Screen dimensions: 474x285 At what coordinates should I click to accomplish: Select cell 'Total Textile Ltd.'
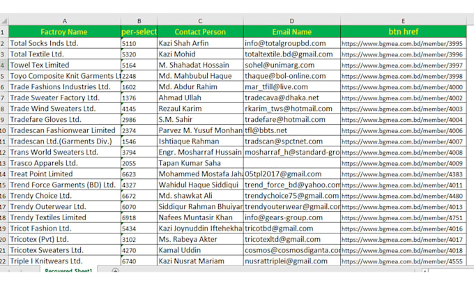point(64,54)
